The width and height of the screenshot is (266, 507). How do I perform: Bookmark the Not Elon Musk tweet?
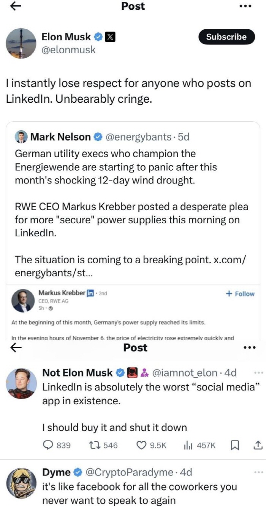point(235,445)
